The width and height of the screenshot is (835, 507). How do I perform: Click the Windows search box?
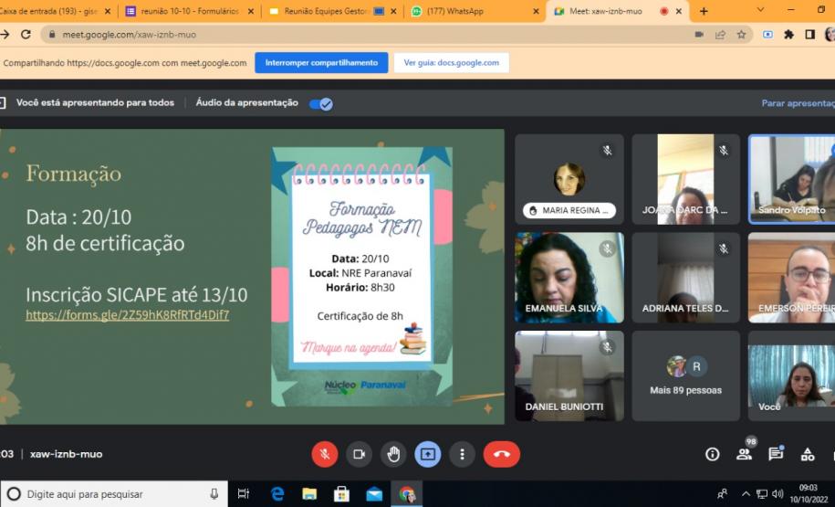point(114,494)
